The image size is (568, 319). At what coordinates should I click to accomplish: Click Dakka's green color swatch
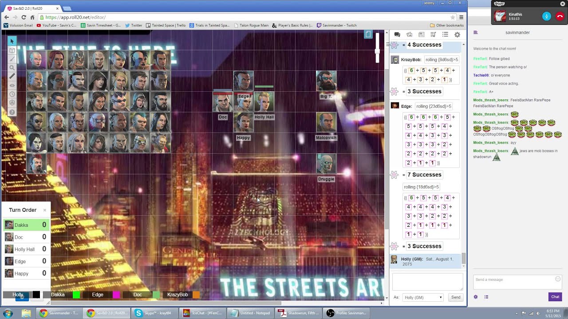76,295
